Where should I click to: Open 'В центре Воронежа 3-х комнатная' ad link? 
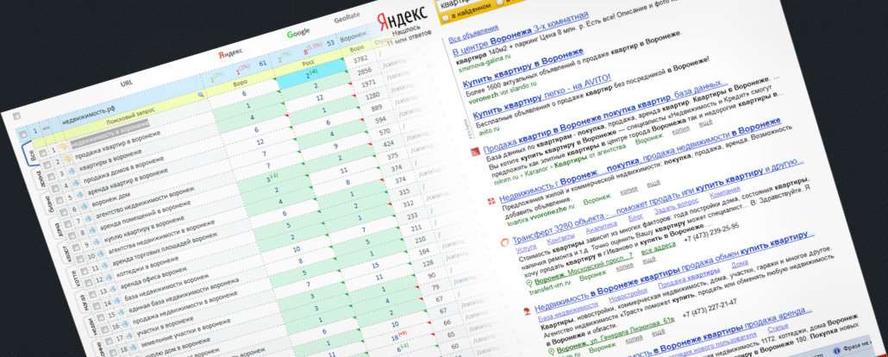pos(520,35)
